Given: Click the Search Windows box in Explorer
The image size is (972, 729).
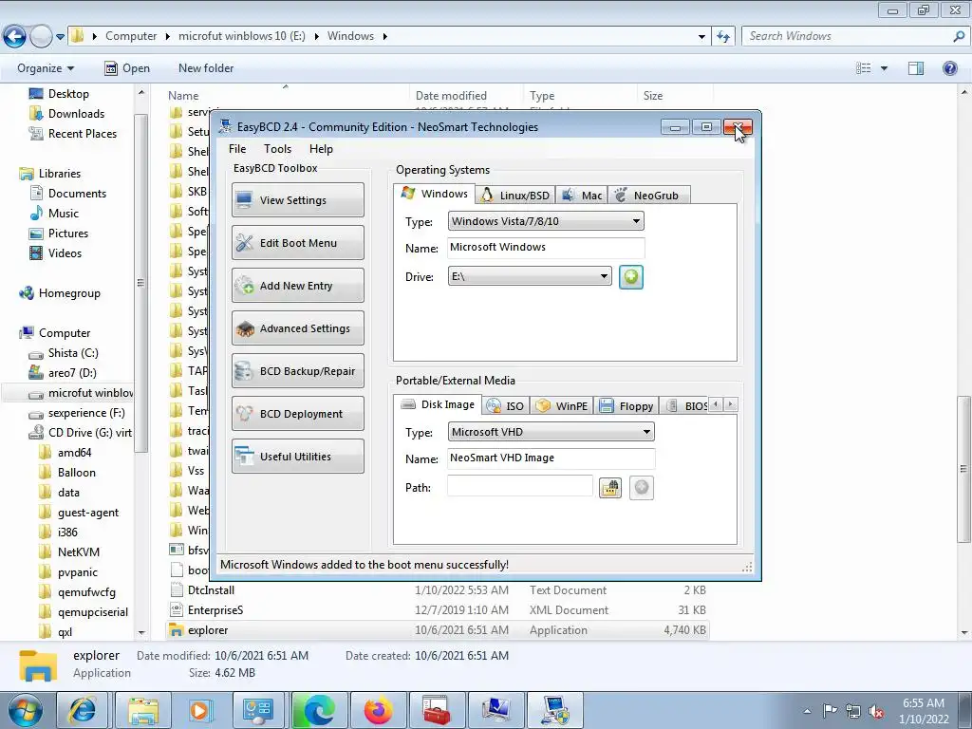Looking at the screenshot, I should pyautogui.click(x=855, y=36).
